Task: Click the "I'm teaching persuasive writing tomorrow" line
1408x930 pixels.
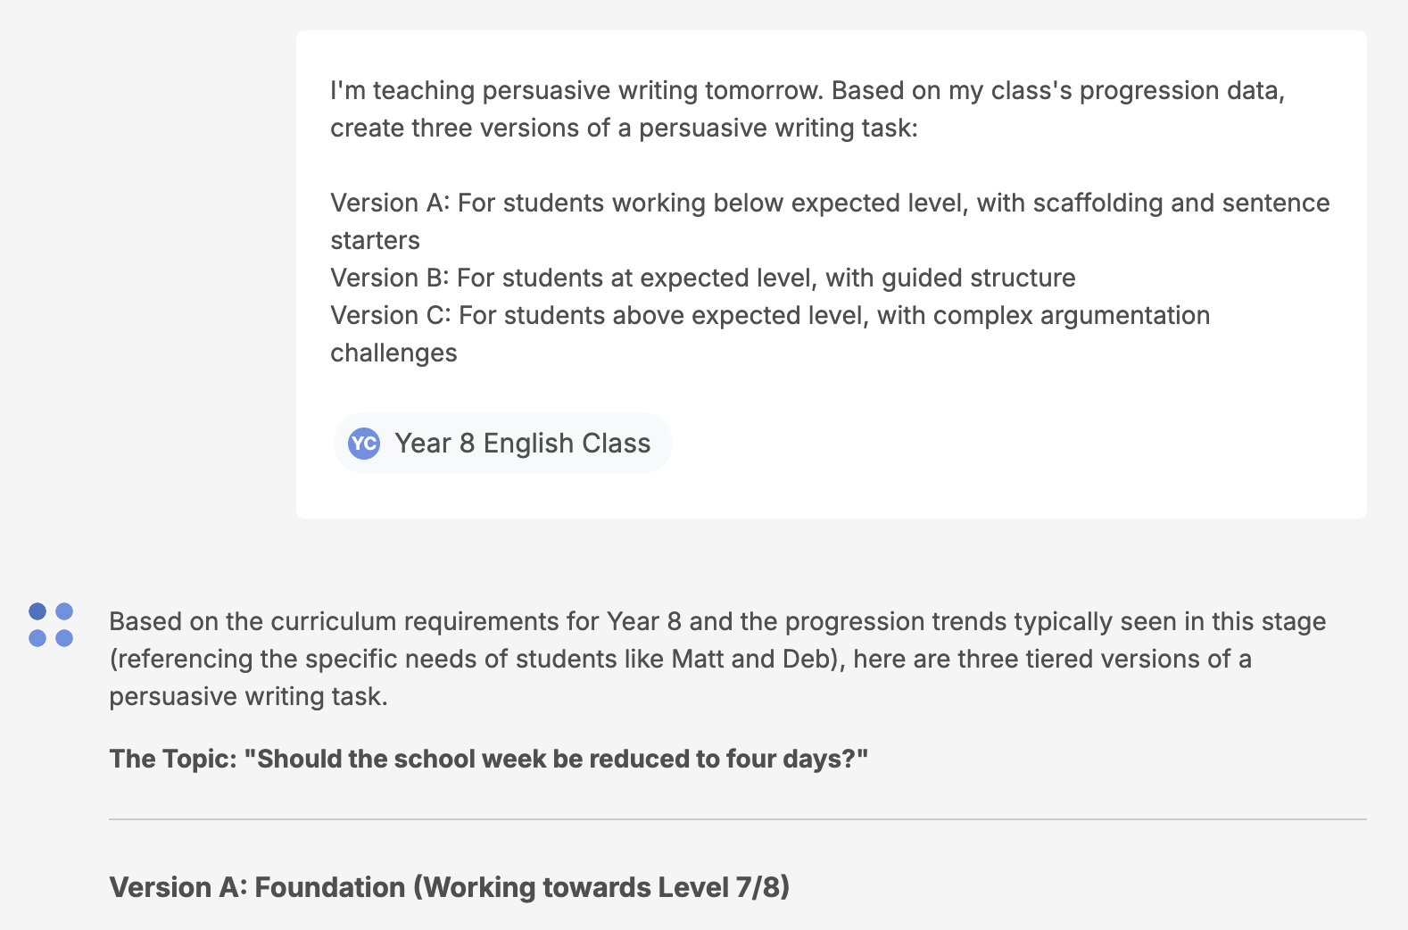Action: pyautogui.click(x=807, y=90)
